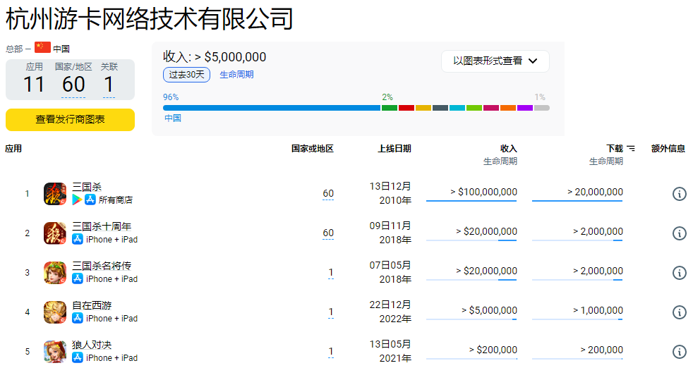Screen dimensions: 693x368
Task: Open the 三国杀 app title link
Action: [87, 188]
